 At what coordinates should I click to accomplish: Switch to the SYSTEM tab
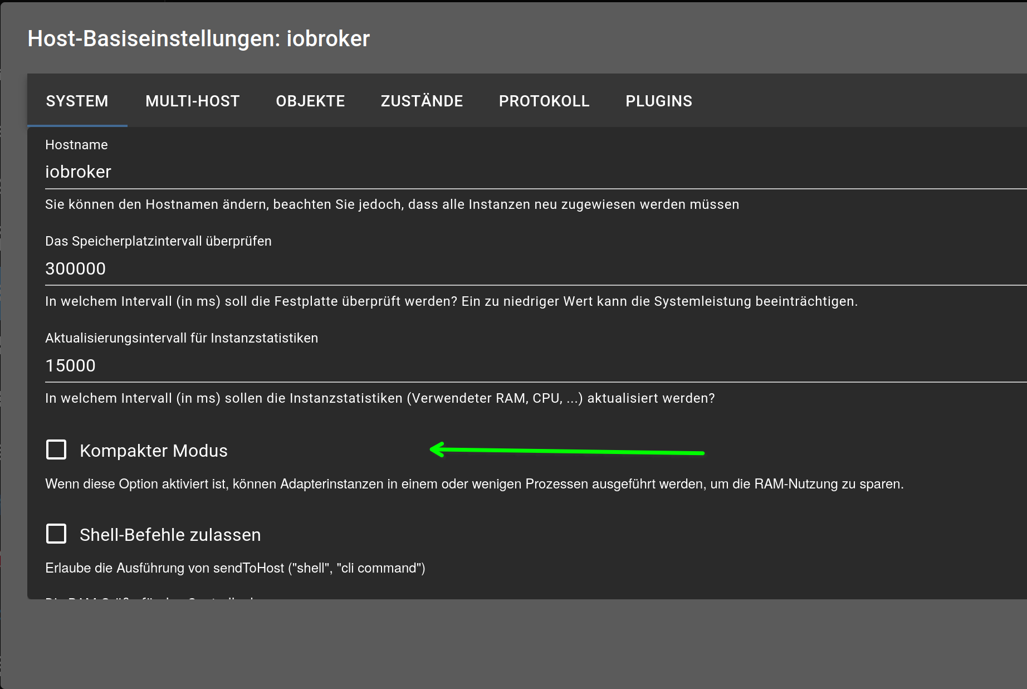[77, 101]
